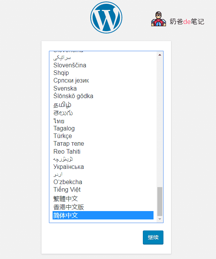The width and height of the screenshot is (216, 259).
Task: Select the اردو Urdu option
Action: point(103,174)
